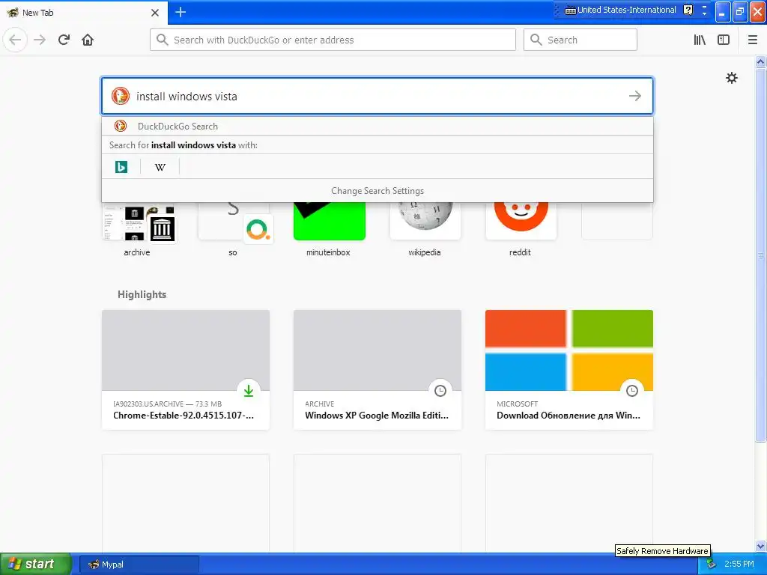Image resolution: width=767 pixels, height=575 pixels.
Task: Open the home page icon
Action: (x=88, y=40)
